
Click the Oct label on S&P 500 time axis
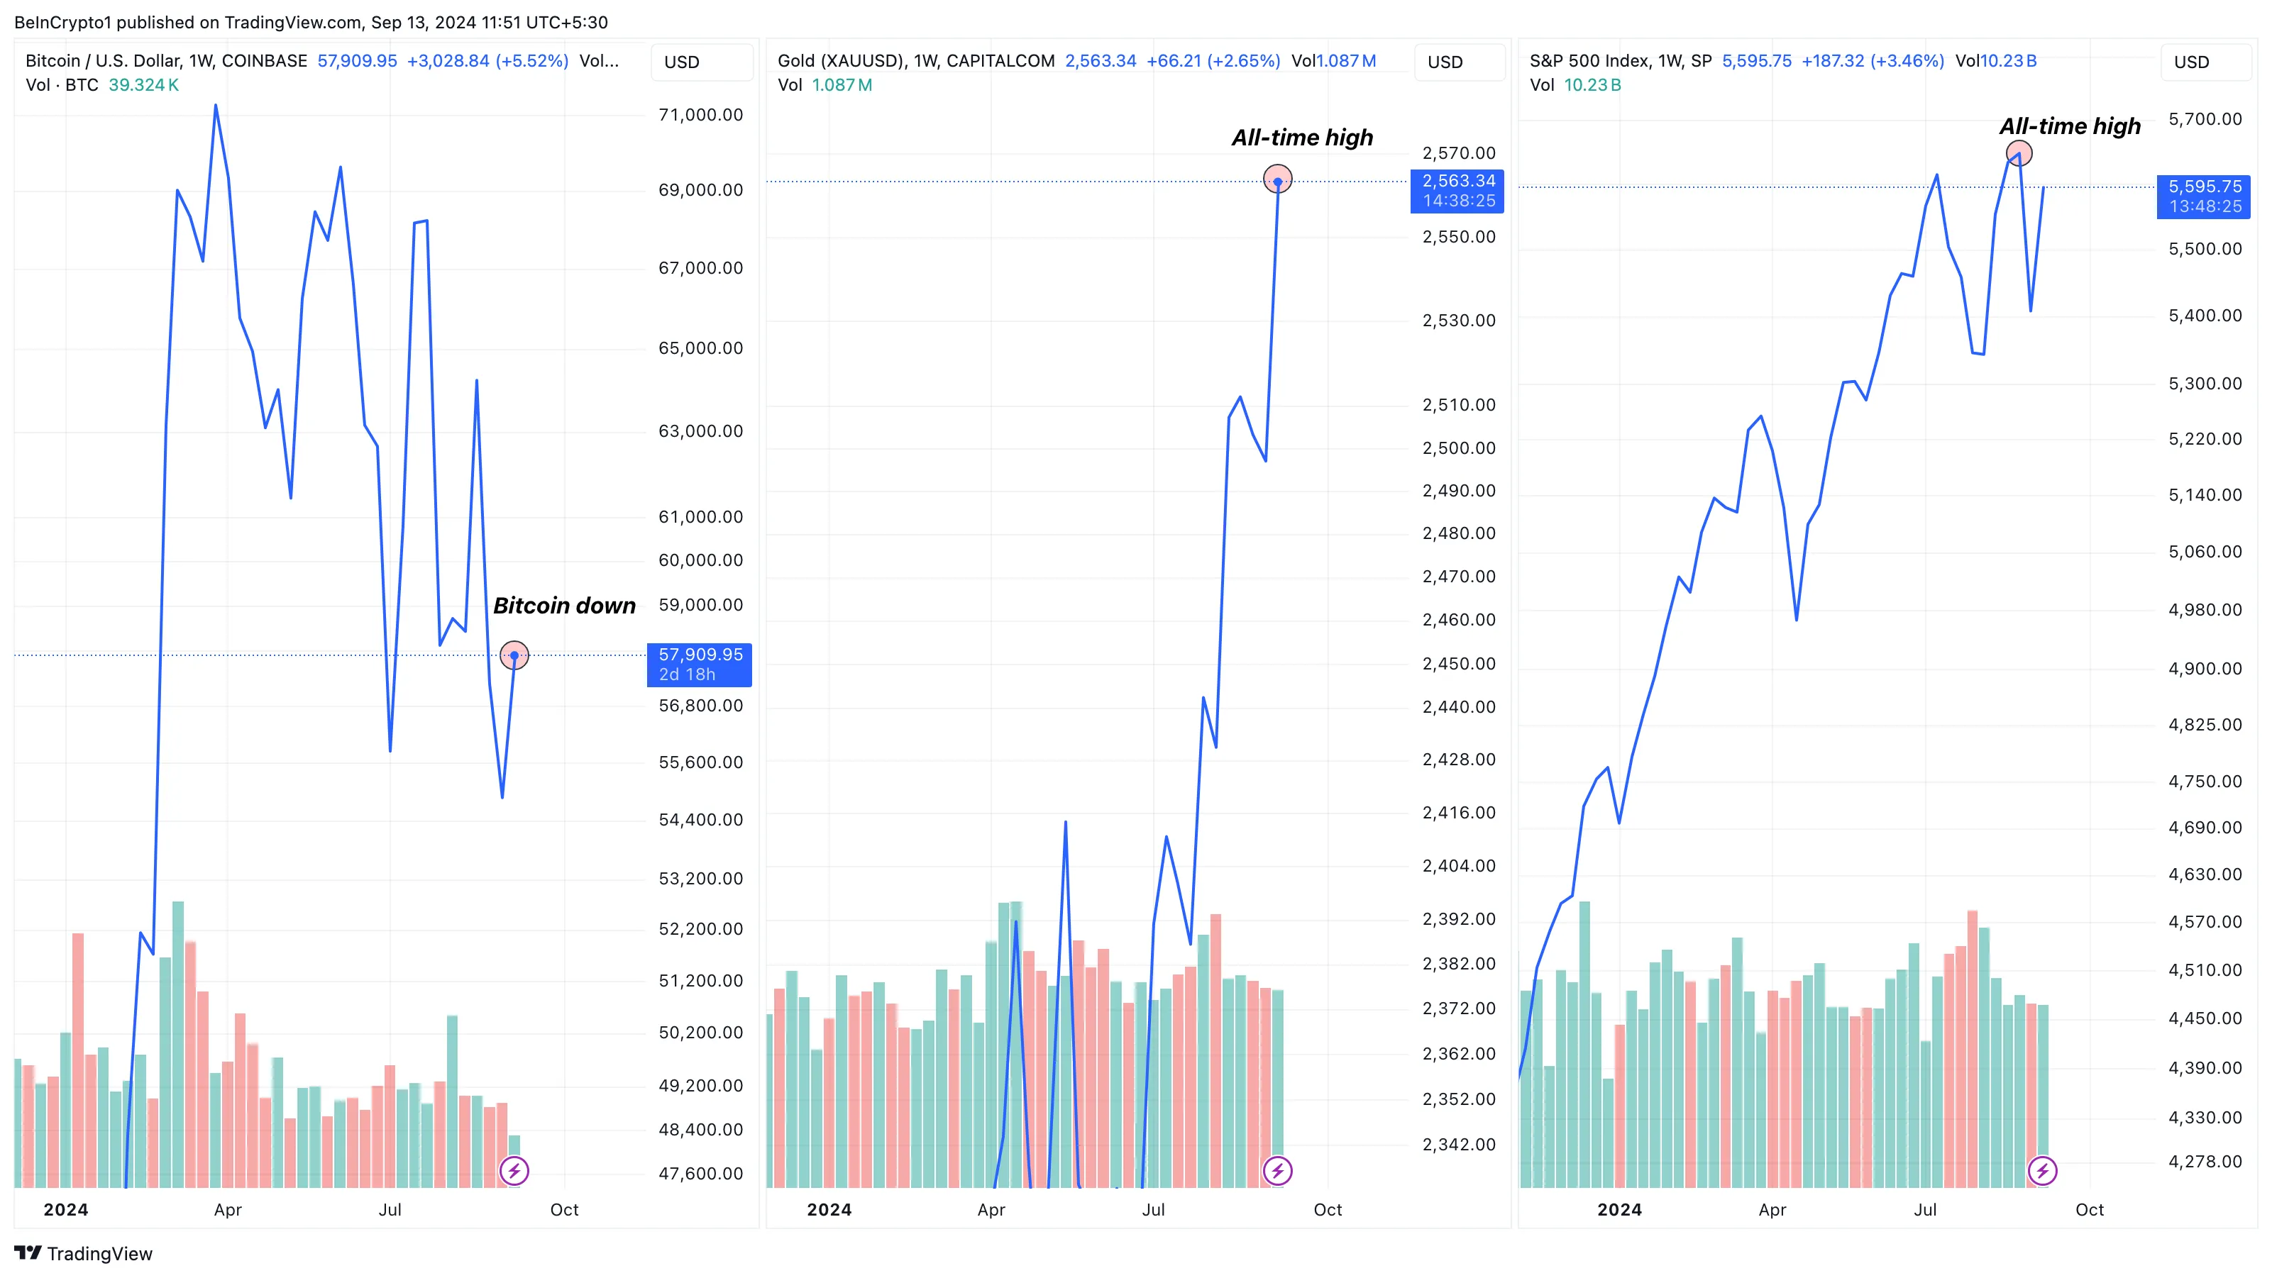[x=2090, y=1210]
